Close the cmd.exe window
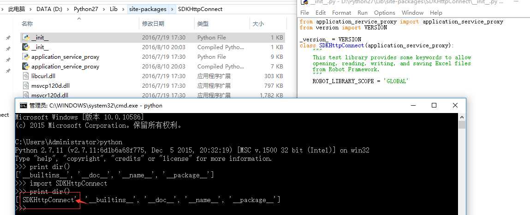Image resolution: width=530 pixels, height=215 pixels. [x=455, y=105]
